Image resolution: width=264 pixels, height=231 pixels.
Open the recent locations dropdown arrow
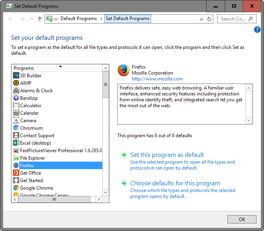pyautogui.click(x=31, y=19)
